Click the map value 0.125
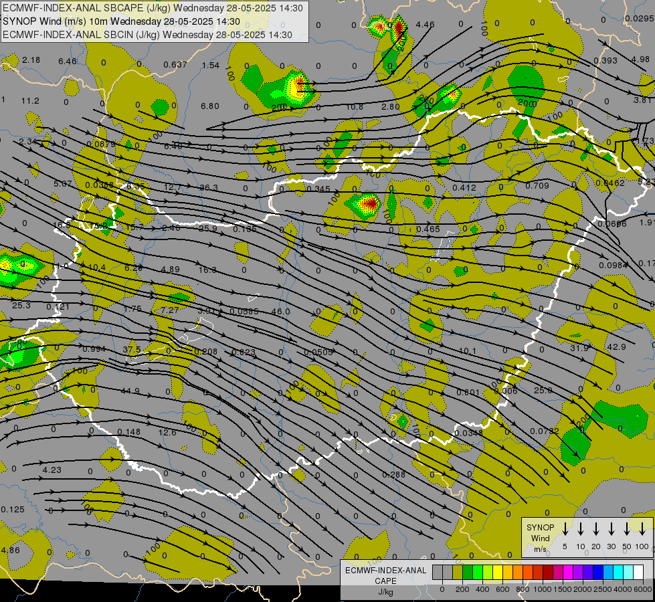Screen dimensions: 655x602 tap(13, 510)
